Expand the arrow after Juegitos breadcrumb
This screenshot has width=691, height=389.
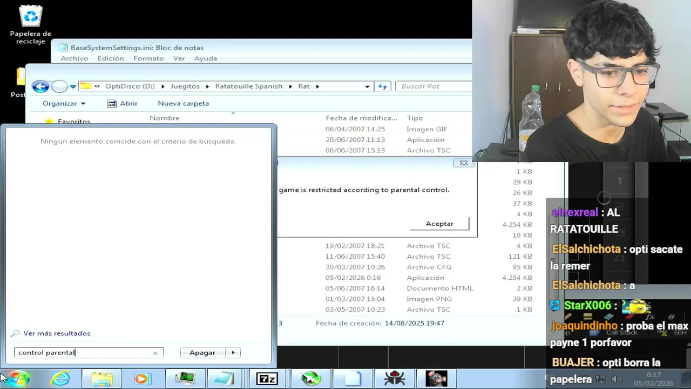coord(208,86)
